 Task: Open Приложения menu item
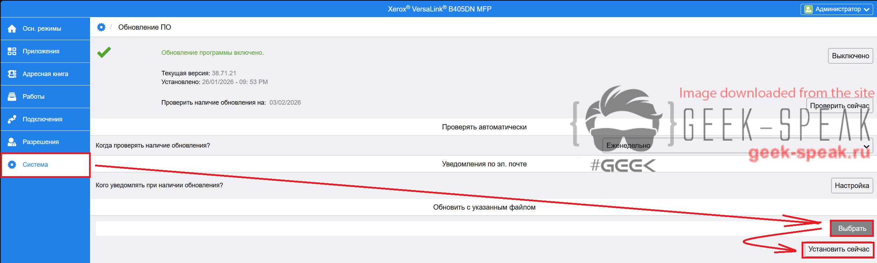click(41, 51)
